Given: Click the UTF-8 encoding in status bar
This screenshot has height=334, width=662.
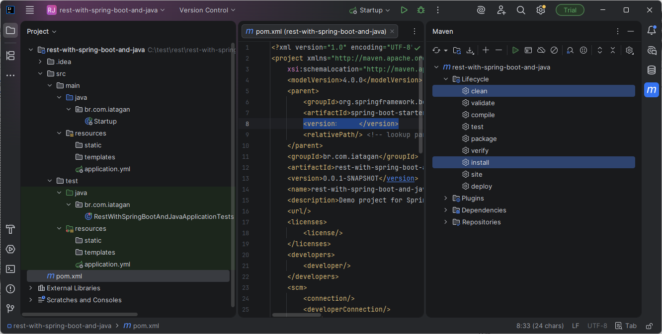Looking at the screenshot, I should pyautogui.click(x=597, y=326).
